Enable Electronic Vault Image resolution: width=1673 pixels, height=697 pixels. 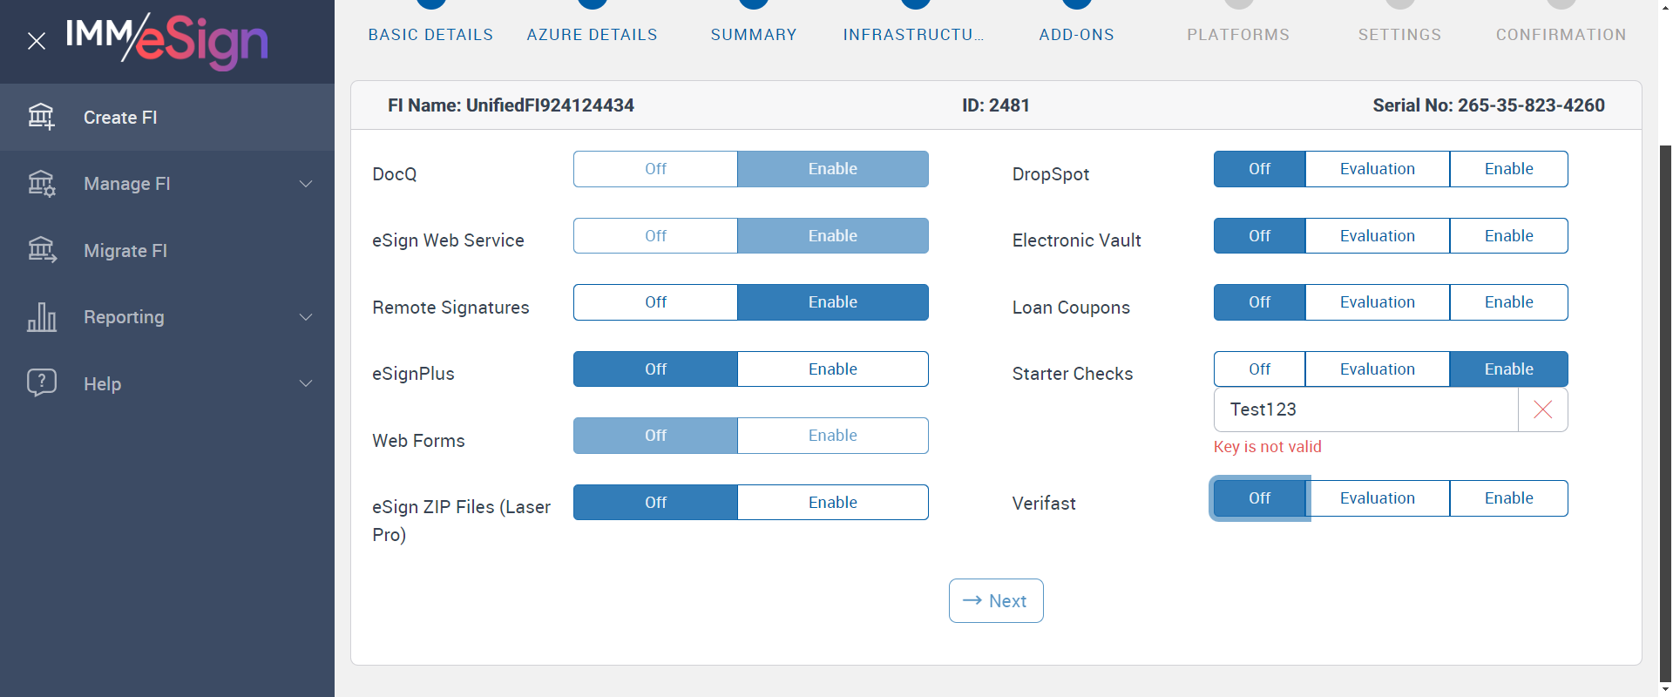[1509, 236]
